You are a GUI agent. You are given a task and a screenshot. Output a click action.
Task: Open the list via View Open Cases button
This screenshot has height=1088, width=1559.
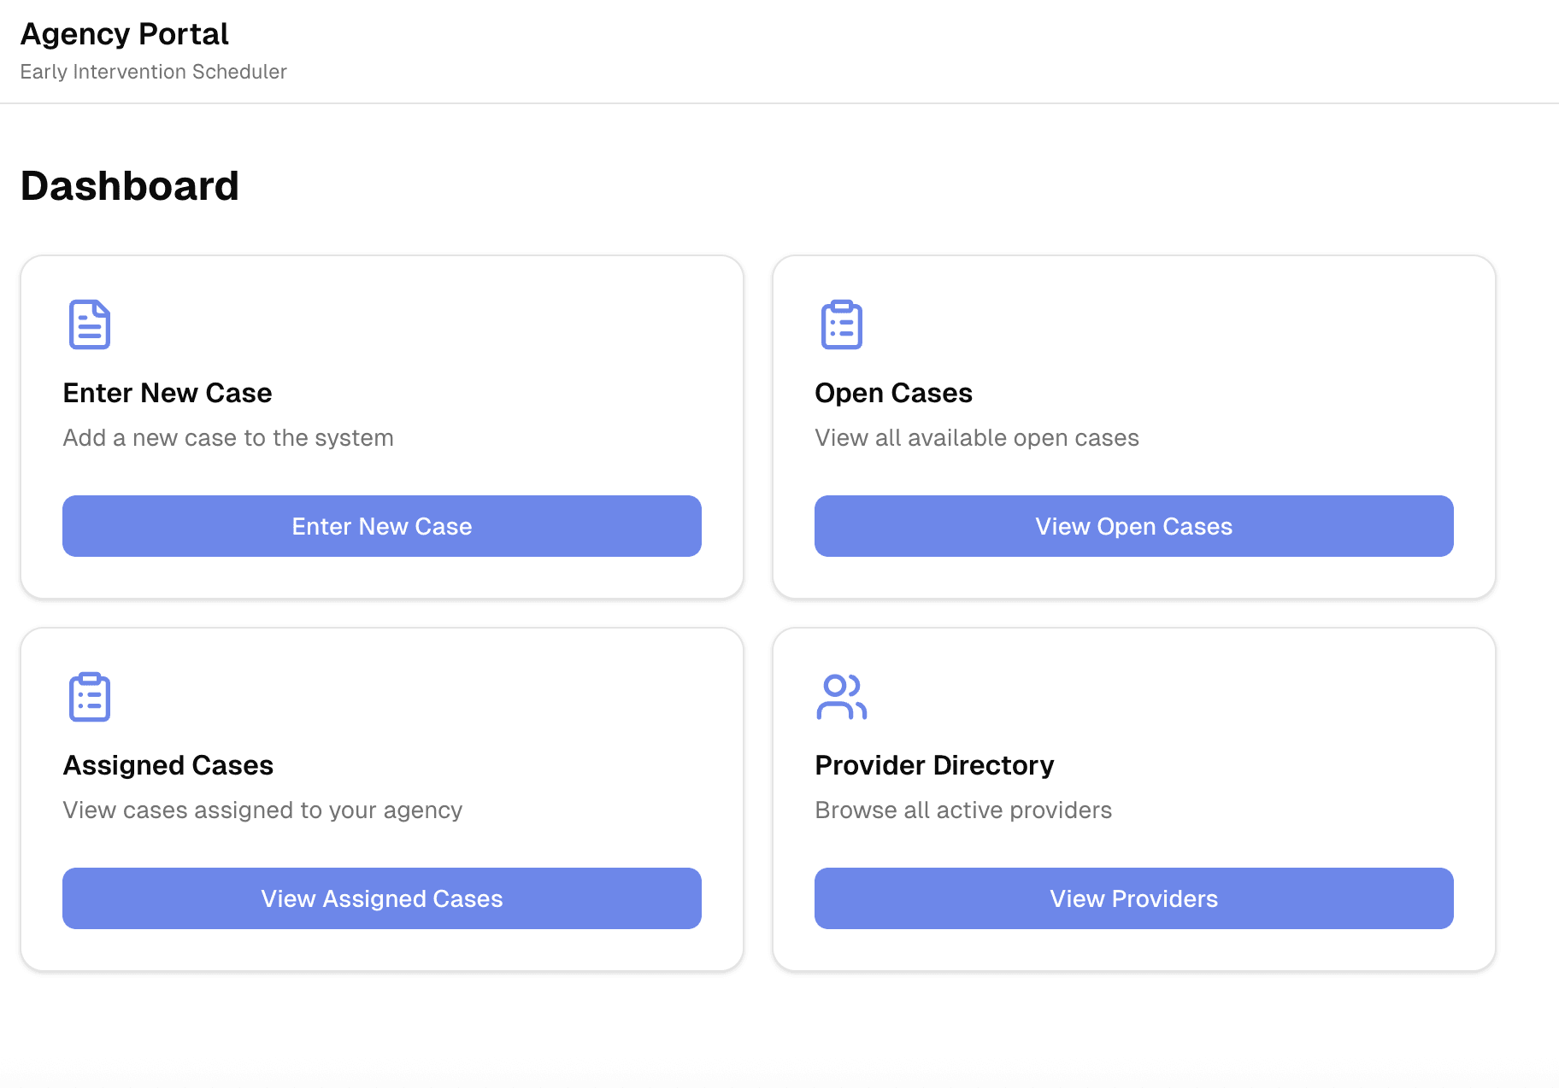click(x=1133, y=526)
